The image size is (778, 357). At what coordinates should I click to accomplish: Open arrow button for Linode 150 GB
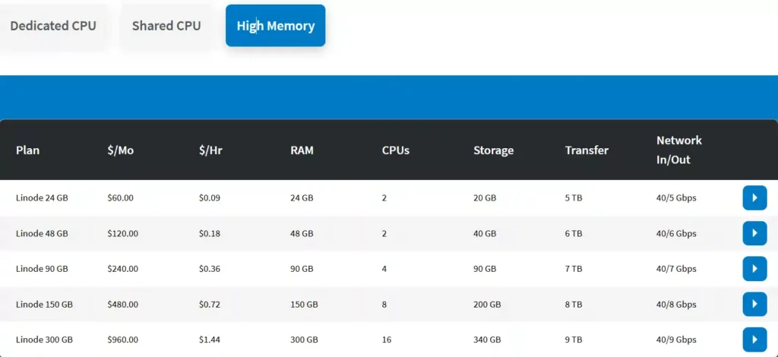pos(754,304)
